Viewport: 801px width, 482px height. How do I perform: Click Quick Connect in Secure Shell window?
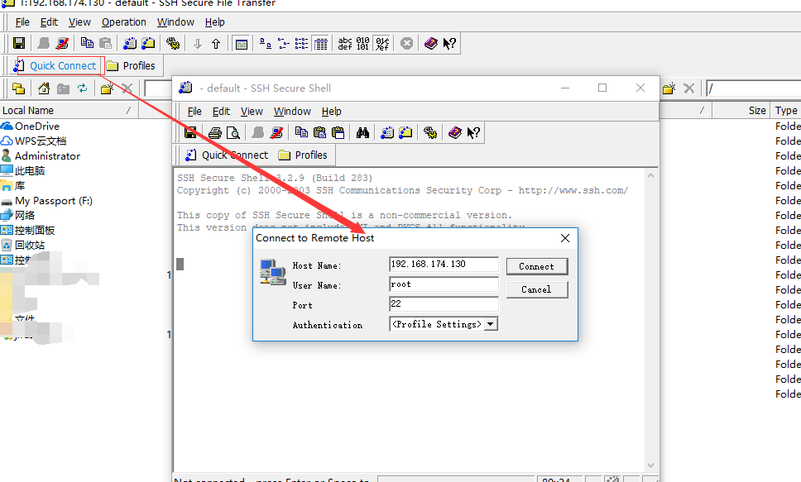(x=226, y=155)
